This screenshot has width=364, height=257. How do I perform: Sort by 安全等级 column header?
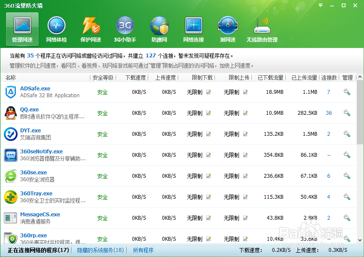point(103,78)
